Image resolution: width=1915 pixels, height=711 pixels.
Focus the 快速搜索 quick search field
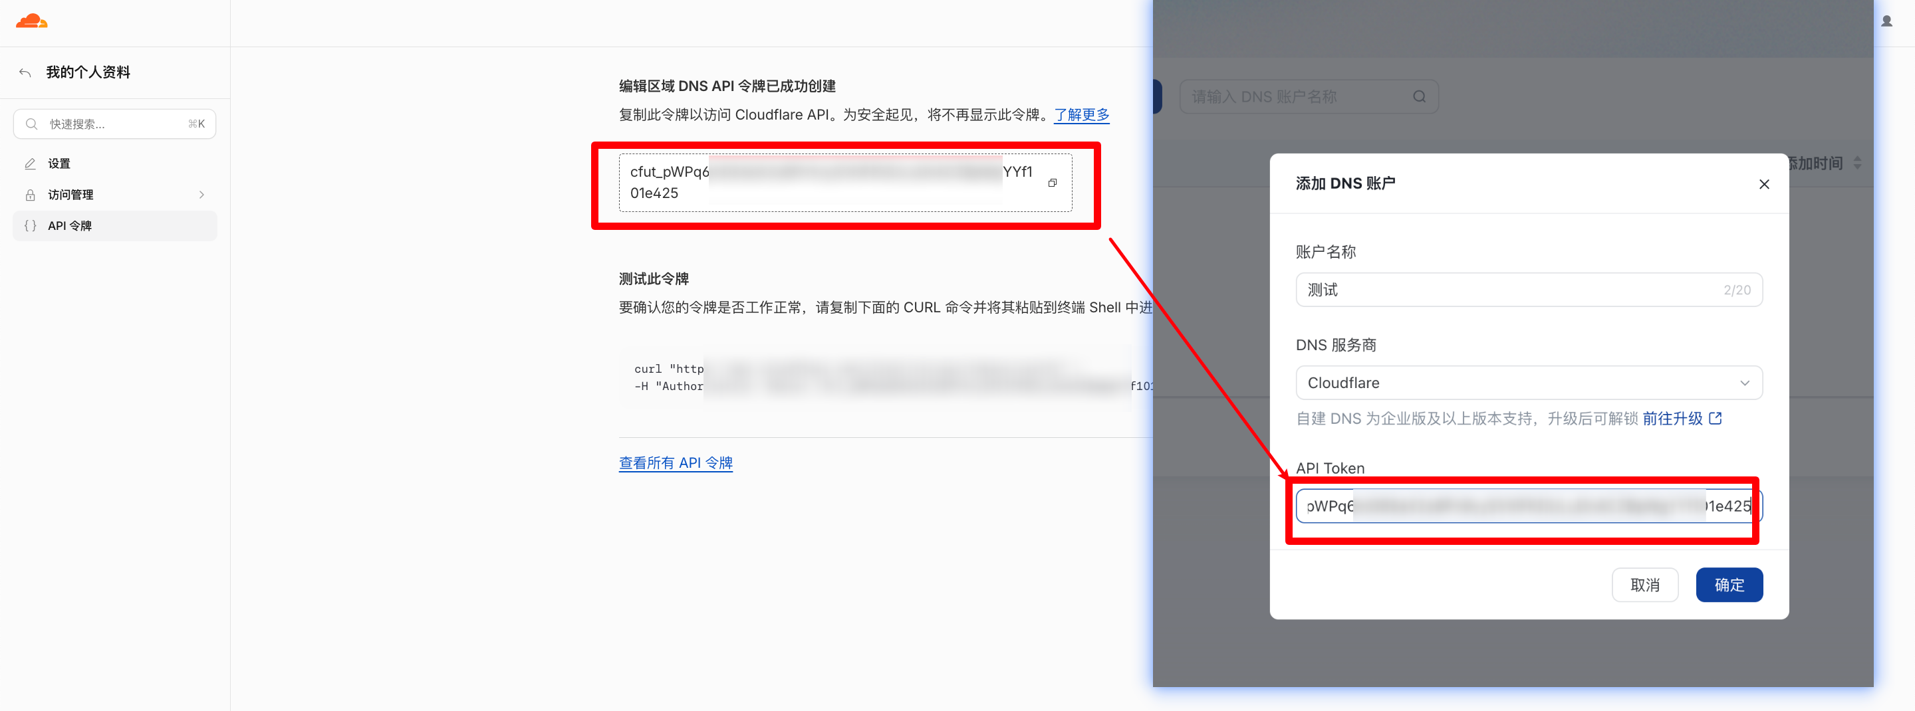[114, 124]
